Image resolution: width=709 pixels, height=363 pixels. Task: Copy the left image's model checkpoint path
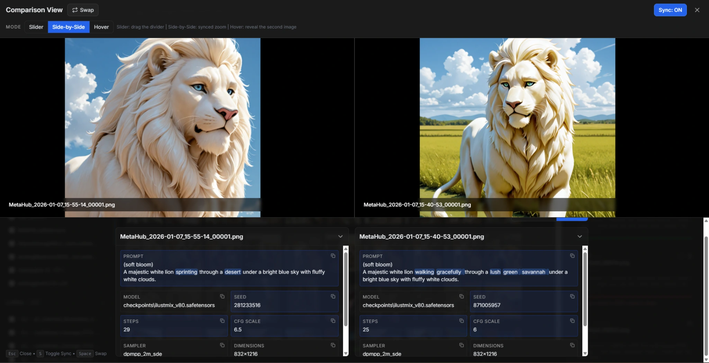tap(222, 296)
